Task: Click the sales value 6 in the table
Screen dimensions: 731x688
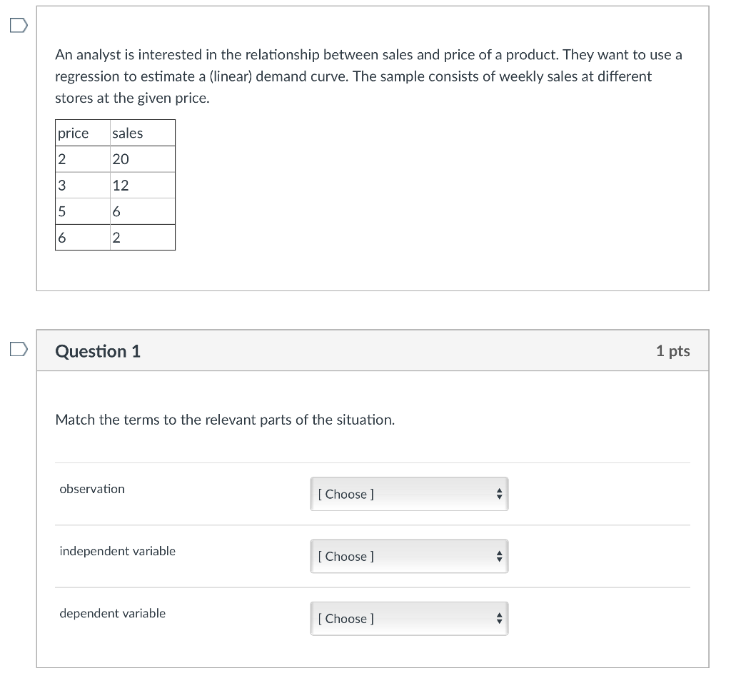Action: point(116,211)
